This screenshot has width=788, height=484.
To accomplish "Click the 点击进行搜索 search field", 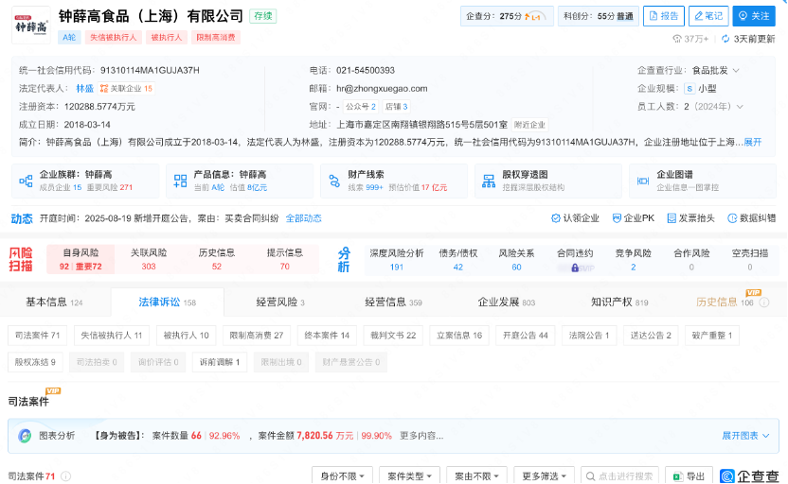I will click(619, 476).
